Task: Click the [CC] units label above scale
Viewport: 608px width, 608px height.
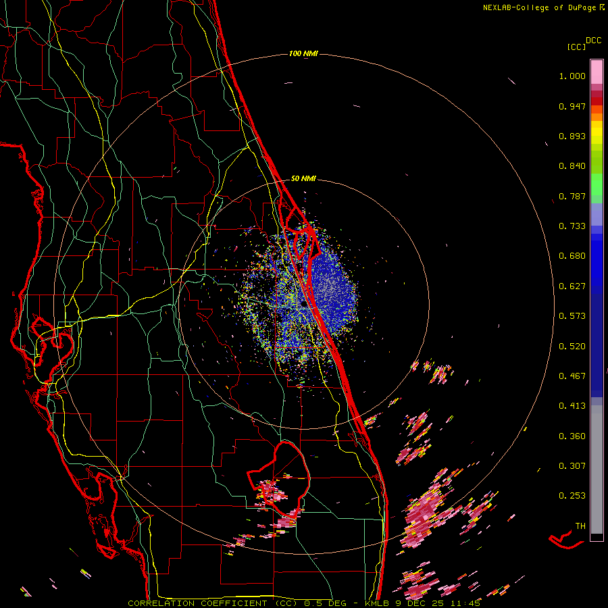Action: click(576, 47)
